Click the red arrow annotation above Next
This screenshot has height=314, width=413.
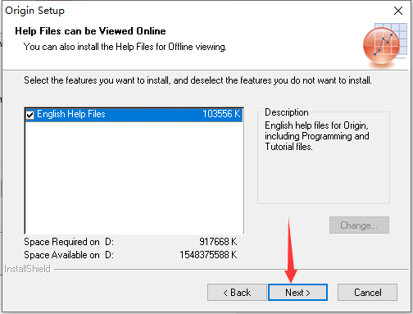[x=290, y=250]
